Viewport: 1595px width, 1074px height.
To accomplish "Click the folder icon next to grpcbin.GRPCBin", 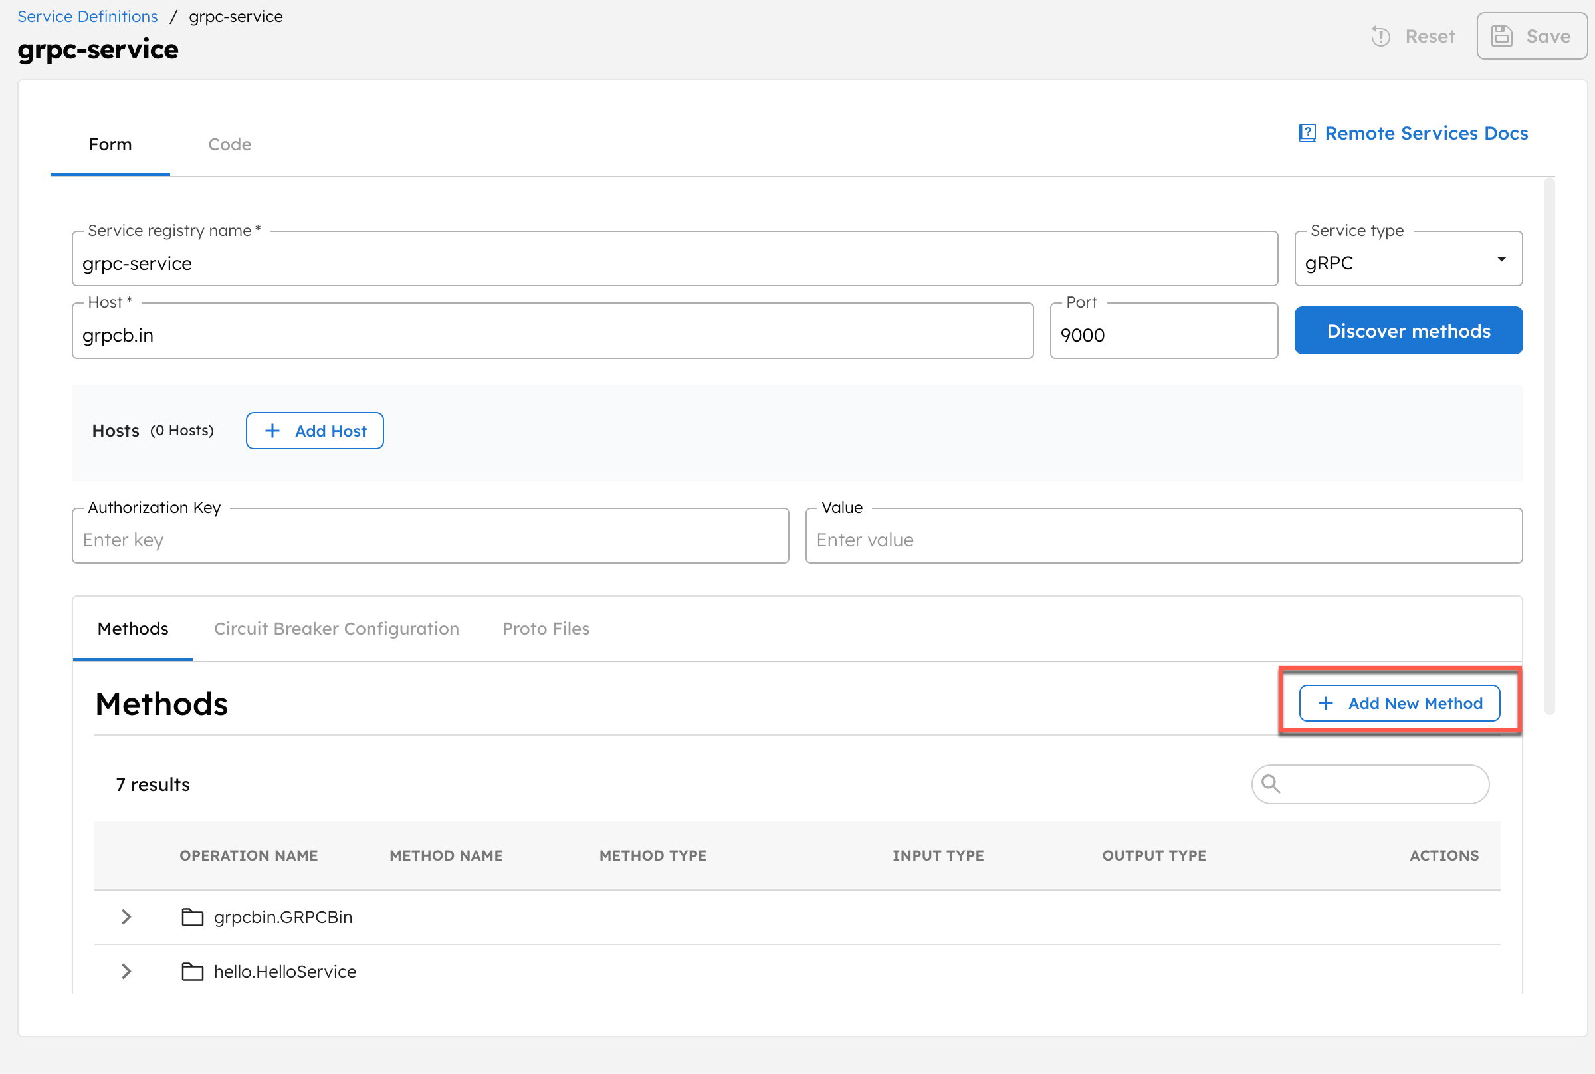I will 193,916.
